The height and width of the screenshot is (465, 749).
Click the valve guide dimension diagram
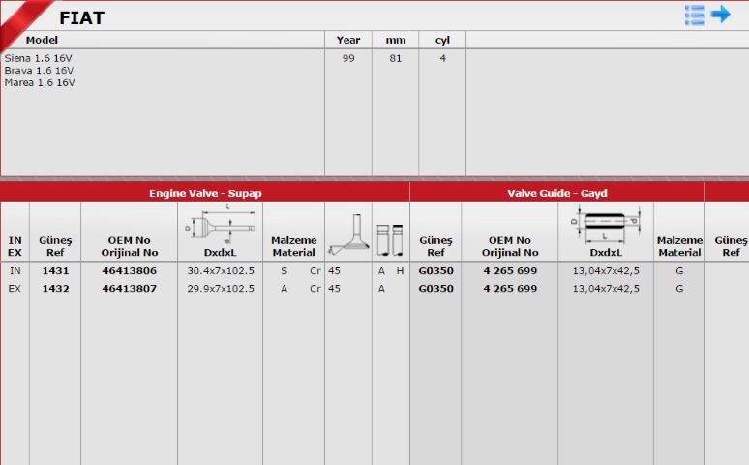pos(605,224)
